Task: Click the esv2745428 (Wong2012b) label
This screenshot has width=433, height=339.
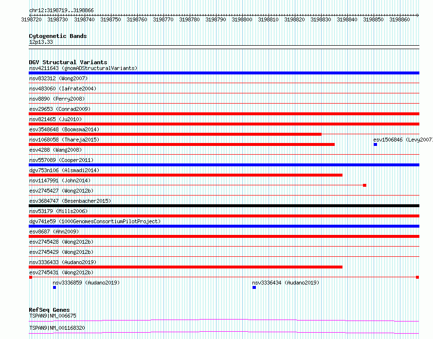Action: [61, 242]
